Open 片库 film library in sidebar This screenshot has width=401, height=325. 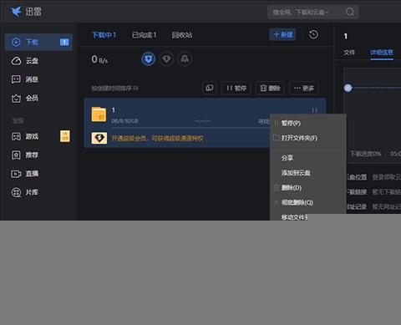[24, 192]
